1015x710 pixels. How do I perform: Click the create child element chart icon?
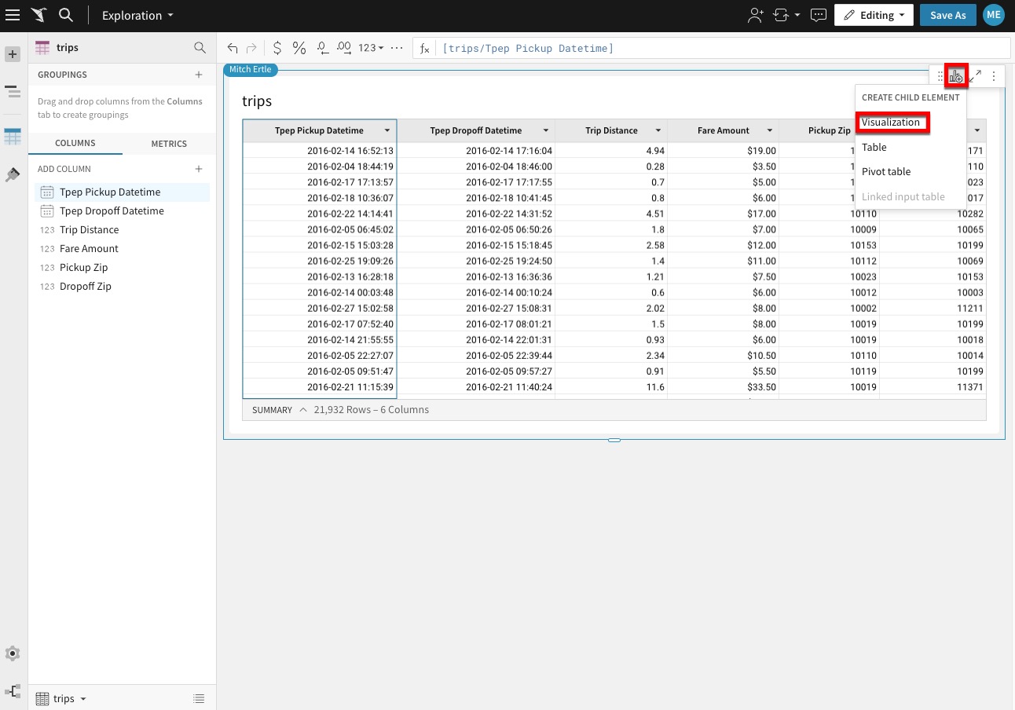point(956,76)
